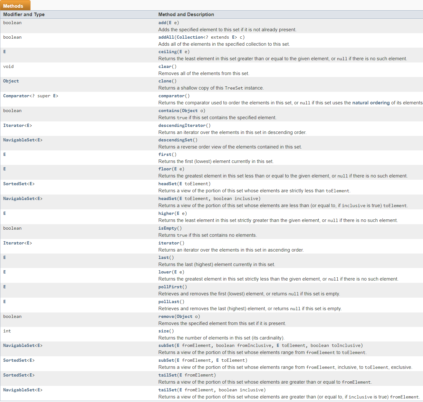
Task: Open the Comparator return type link
Action: coord(16,96)
